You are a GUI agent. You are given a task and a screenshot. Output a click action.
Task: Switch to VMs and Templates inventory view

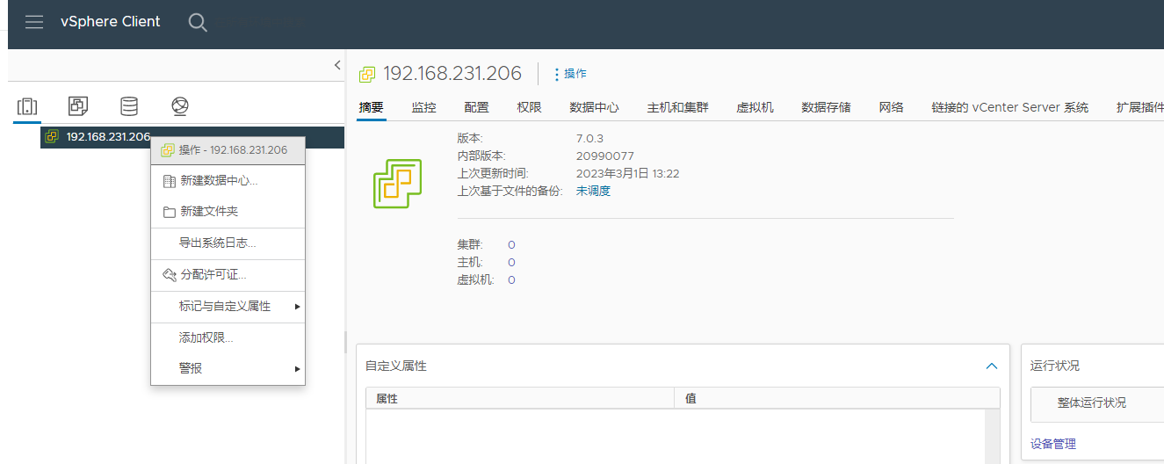coord(78,106)
